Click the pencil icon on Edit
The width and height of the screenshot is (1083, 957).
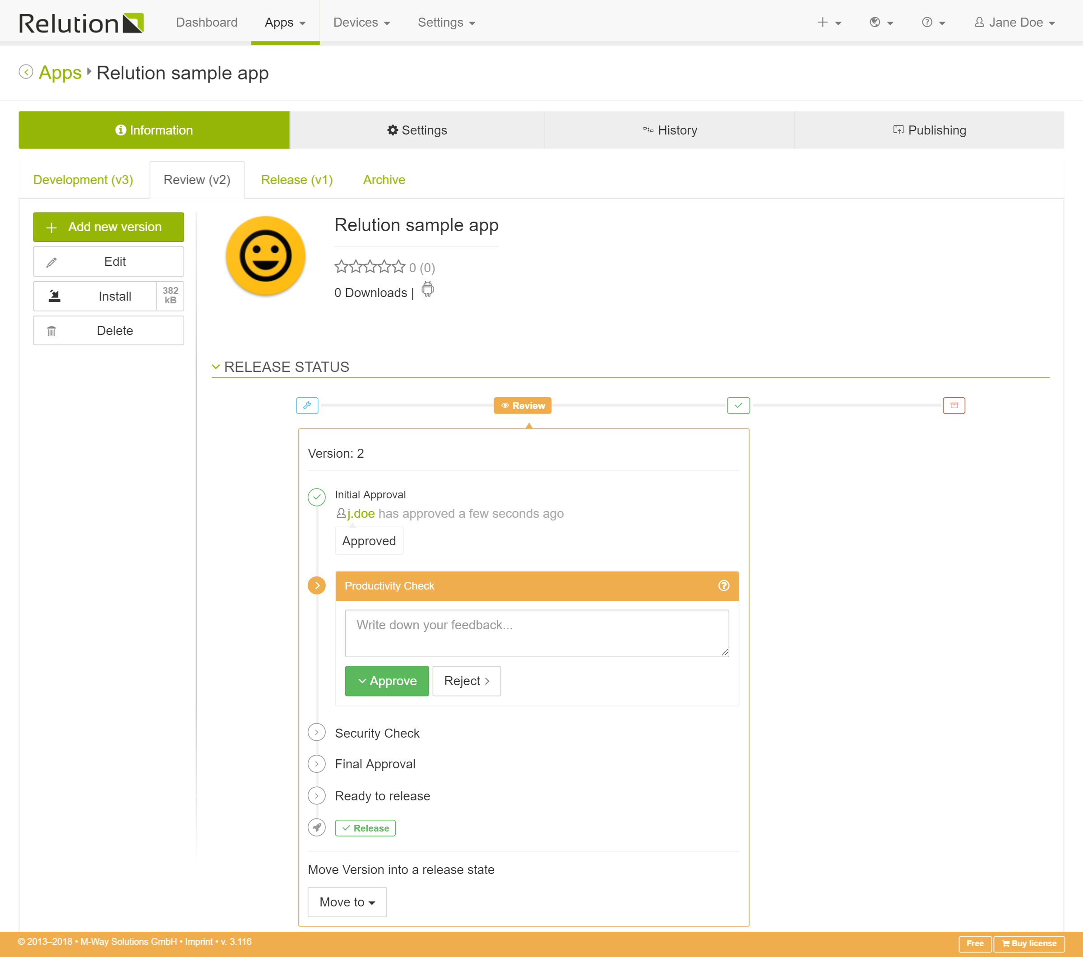click(x=51, y=262)
